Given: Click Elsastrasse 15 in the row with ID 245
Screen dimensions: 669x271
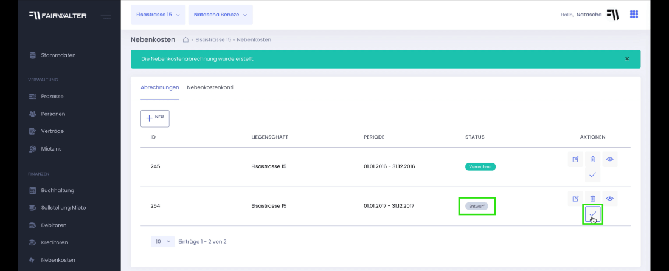Looking at the screenshot, I should point(269,166).
